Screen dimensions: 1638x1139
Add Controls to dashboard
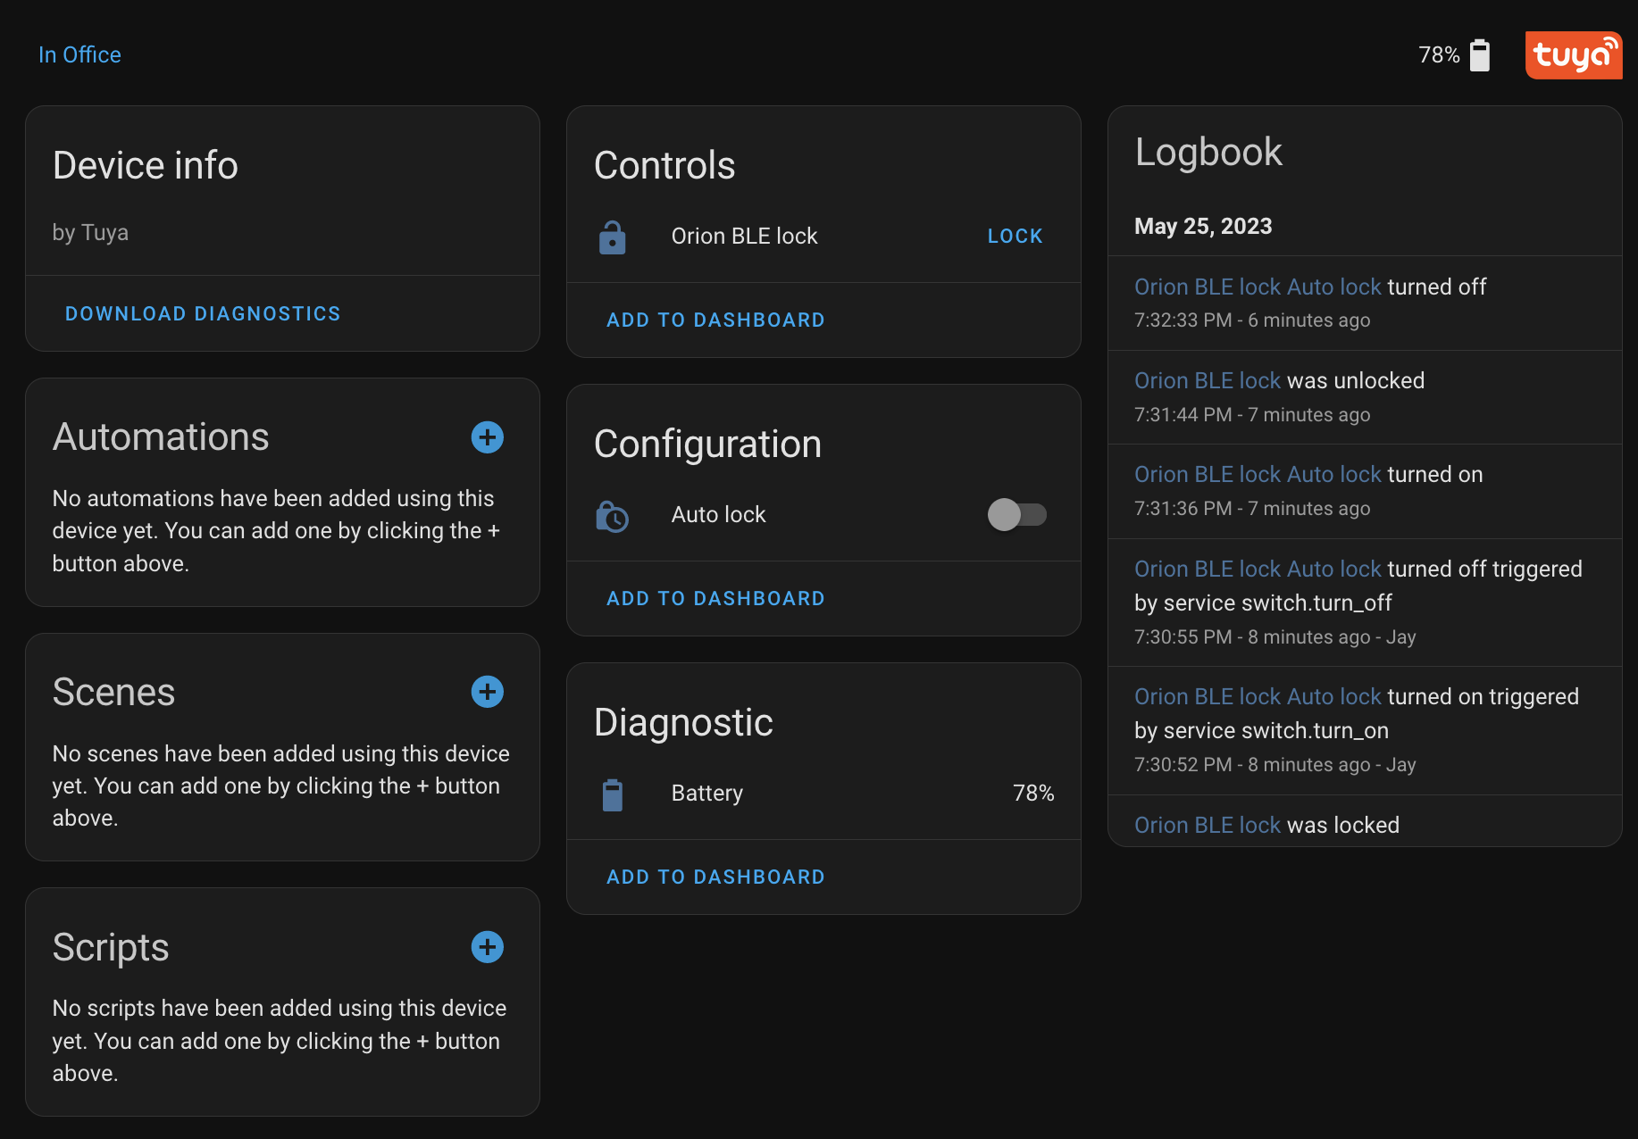(715, 320)
